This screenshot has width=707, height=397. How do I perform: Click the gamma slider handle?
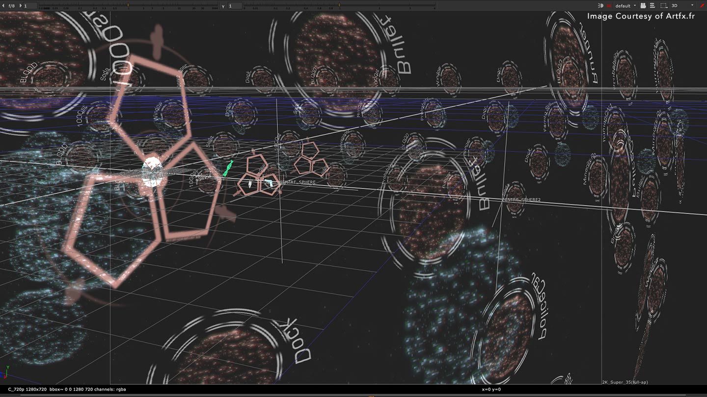(339, 5)
